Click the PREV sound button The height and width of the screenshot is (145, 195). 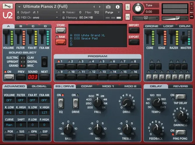tap(21, 77)
